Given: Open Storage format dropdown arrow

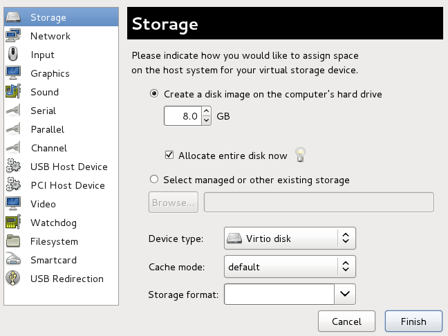Looking at the screenshot, I should tap(345, 295).
